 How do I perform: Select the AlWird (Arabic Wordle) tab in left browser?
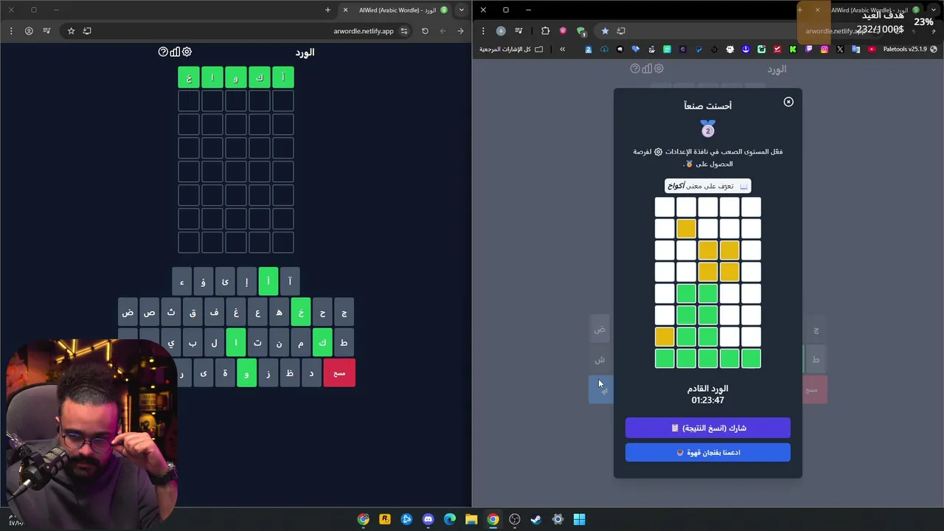(x=398, y=10)
